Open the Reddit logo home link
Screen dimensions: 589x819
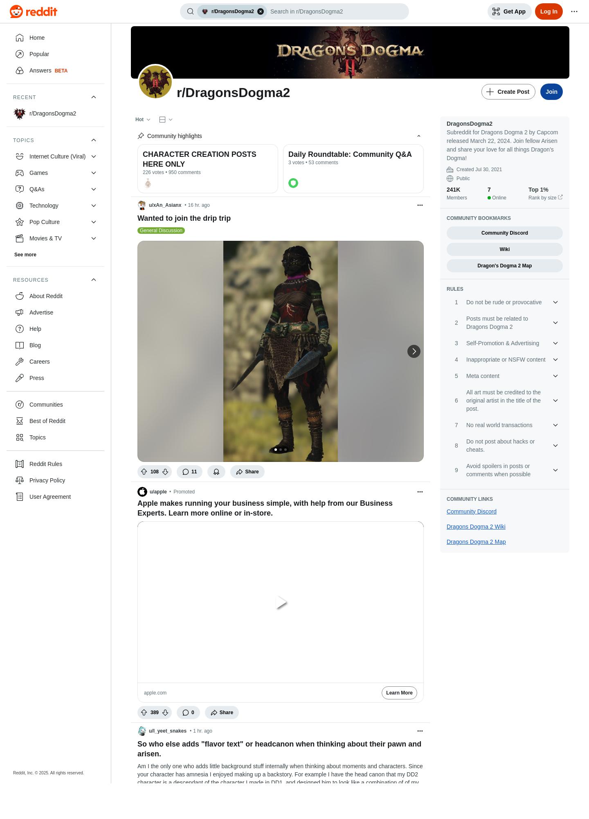pos(34,11)
